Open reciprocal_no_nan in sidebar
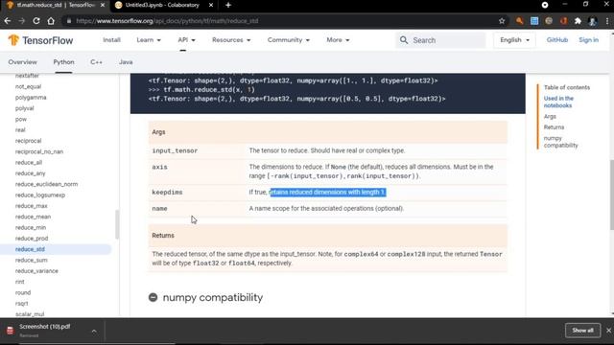The image size is (614, 345). 38,151
